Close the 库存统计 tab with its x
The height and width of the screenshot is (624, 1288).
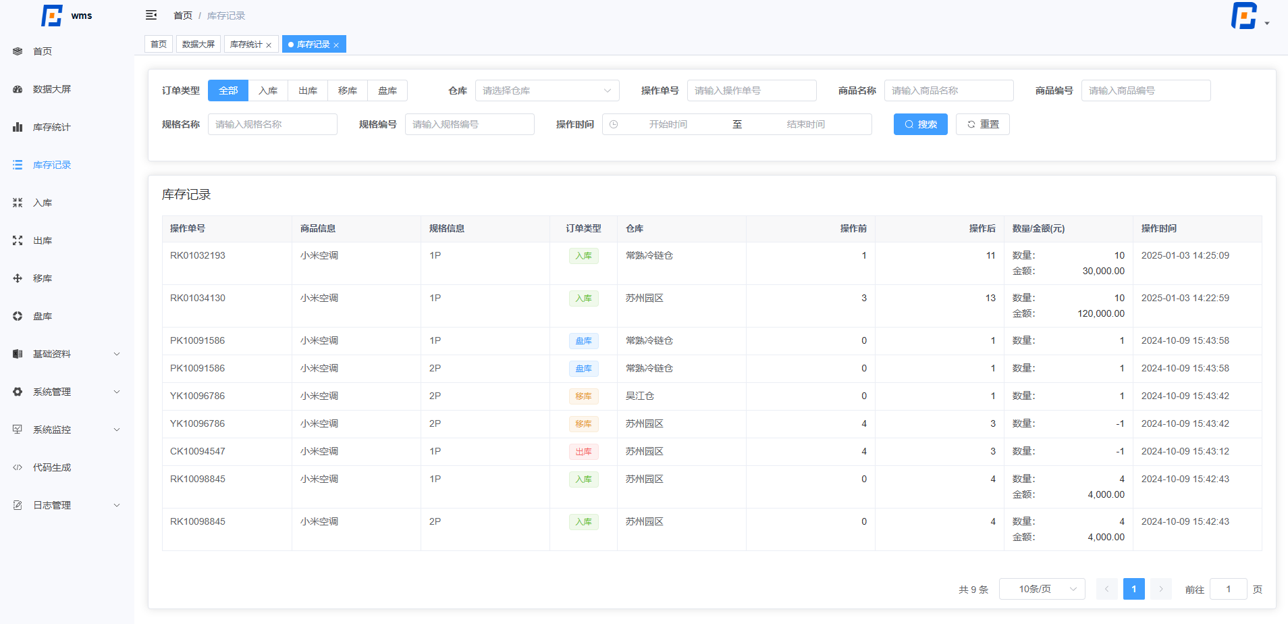pyautogui.click(x=269, y=45)
